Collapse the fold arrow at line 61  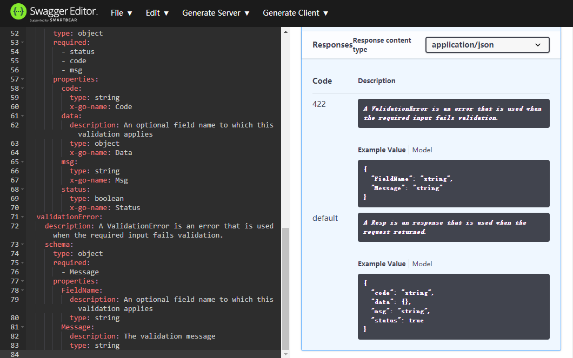pyautogui.click(x=23, y=116)
